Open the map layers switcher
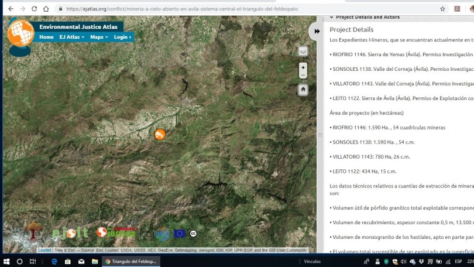 (303, 51)
